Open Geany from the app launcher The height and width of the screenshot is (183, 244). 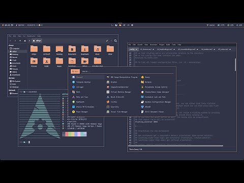pos(157,77)
